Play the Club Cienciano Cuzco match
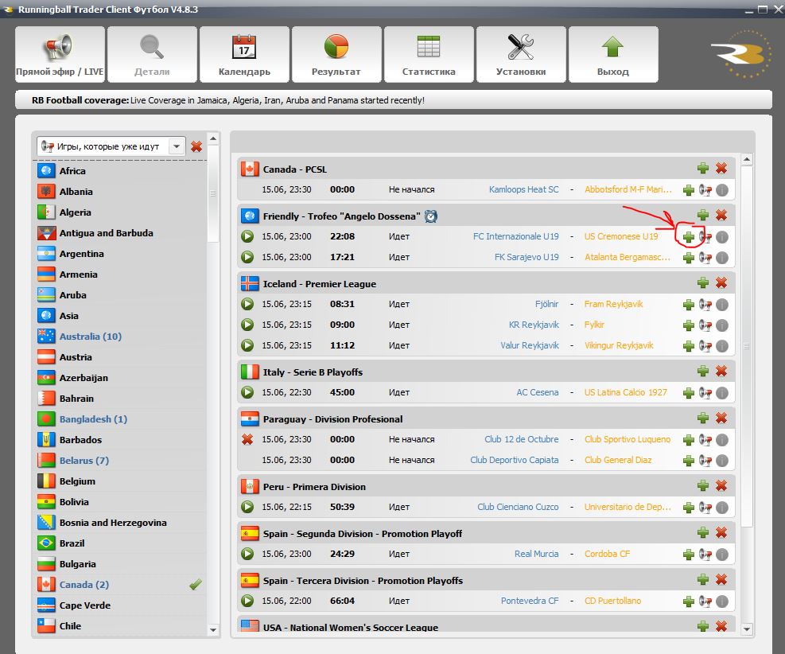The image size is (785, 654). click(x=247, y=507)
